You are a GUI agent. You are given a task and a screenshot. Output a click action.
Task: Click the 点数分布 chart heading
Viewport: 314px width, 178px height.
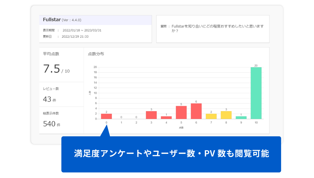click(x=96, y=54)
